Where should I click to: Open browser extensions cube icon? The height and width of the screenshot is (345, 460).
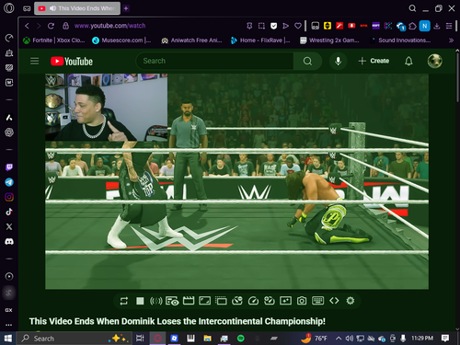(412, 26)
